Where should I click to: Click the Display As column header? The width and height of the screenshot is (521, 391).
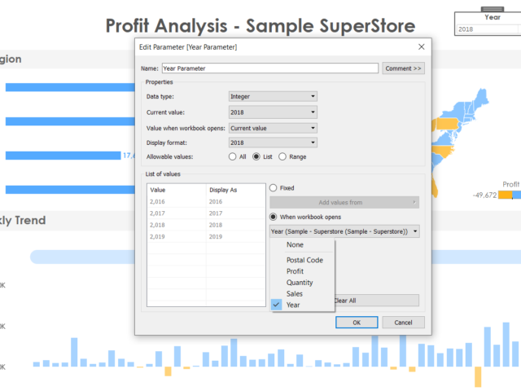point(235,190)
